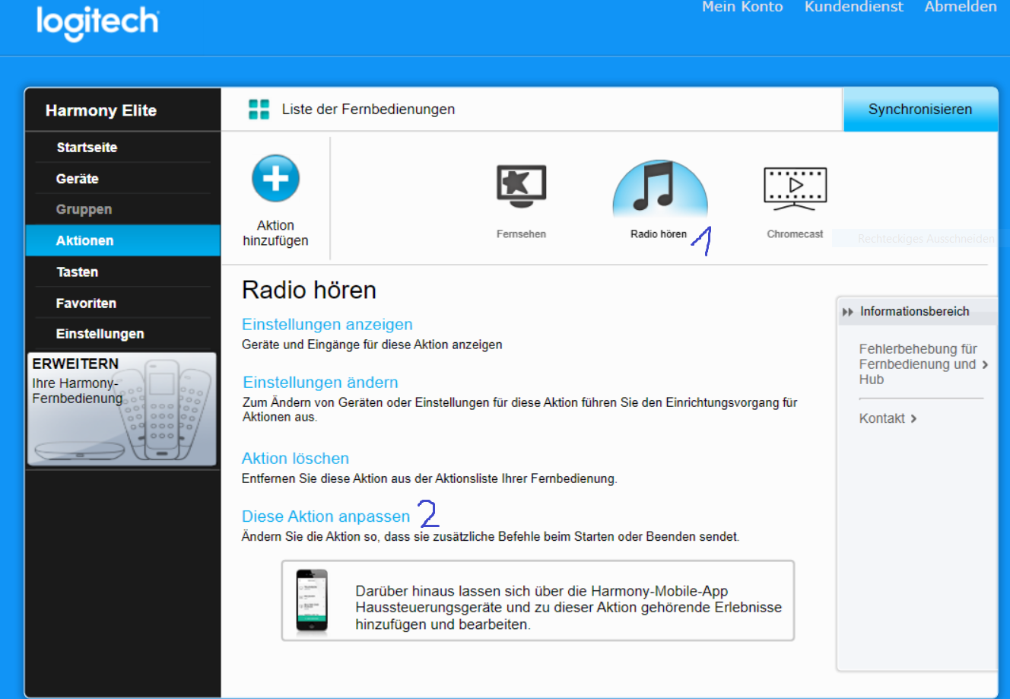
Task: Go to Geräte in the sidebar
Action: (78, 179)
